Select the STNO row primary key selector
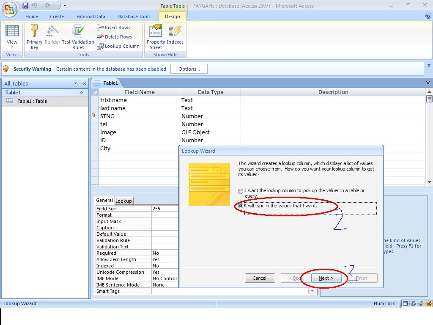Image resolution: width=433 pixels, height=325 pixels. click(x=95, y=116)
